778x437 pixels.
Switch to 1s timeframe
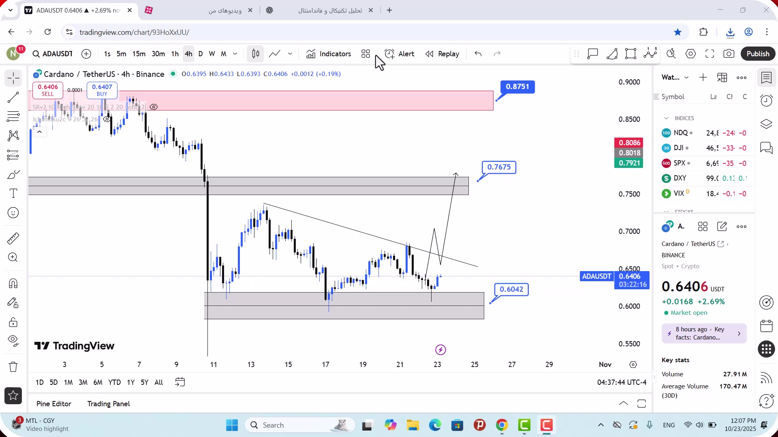[x=107, y=54]
